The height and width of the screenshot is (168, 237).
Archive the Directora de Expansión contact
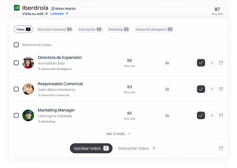click(221, 63)
